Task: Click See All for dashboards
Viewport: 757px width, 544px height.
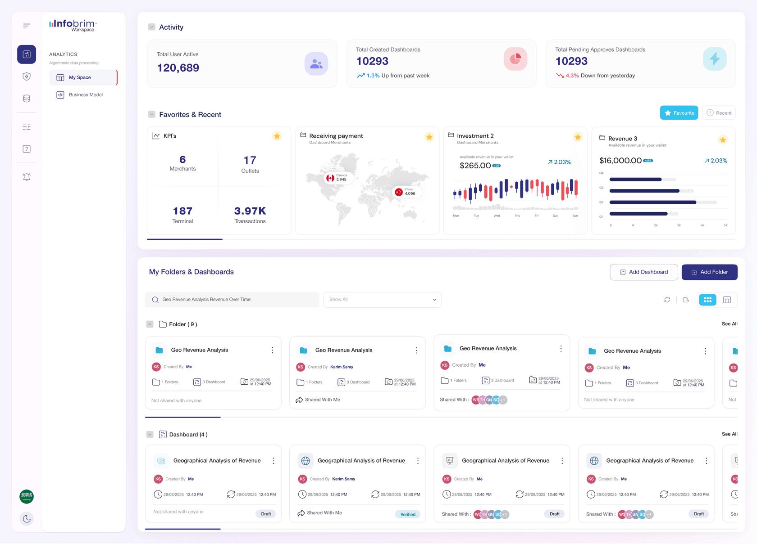Action: tap(730, 434)
